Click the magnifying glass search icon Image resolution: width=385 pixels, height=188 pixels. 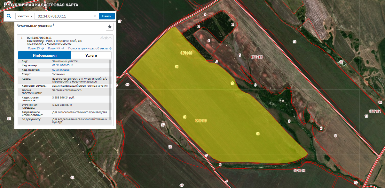click(x=9, y=16)
